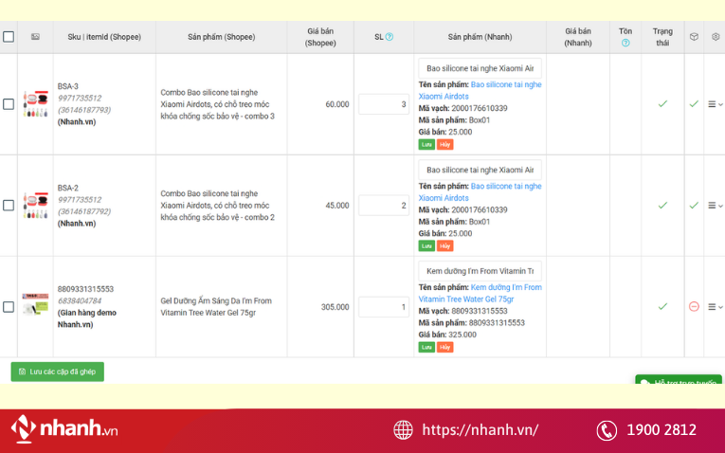Click the quantity field showing 1
Image resolution: width=725 pixels, height=453 pixels.
tap(384, 307)
